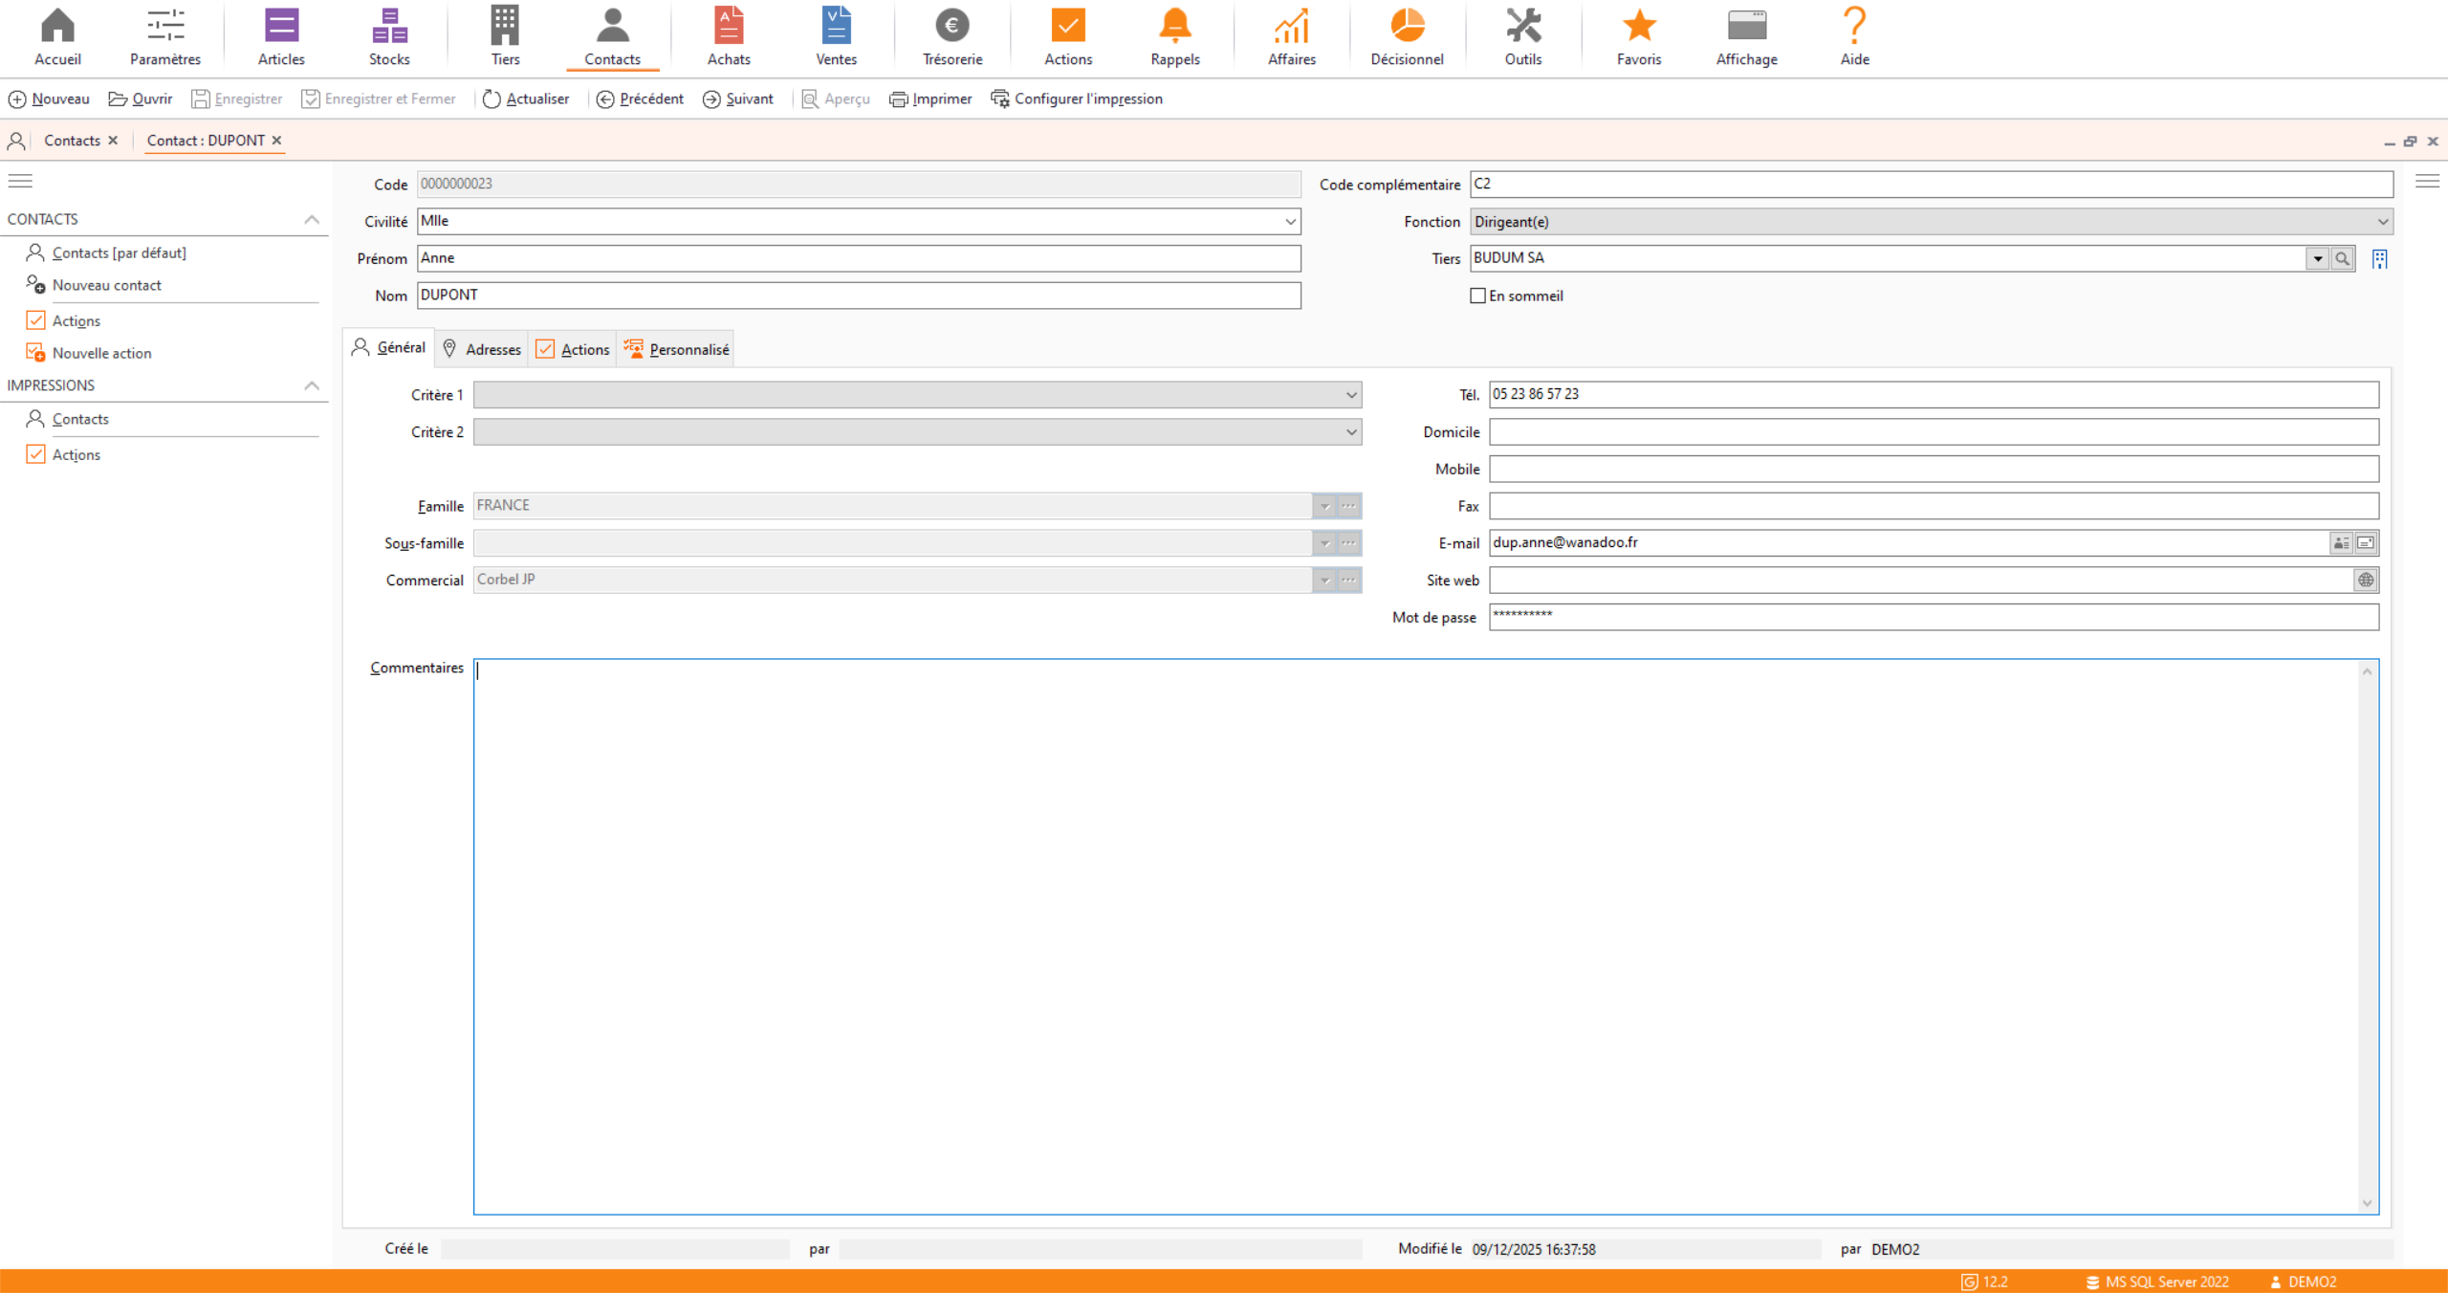2448x1293 pixels.
Task: Click Nouveau contact in sidebar
Action: pos(106,285)
